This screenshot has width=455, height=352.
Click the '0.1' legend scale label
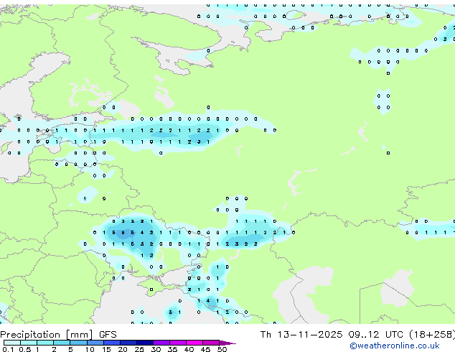(x=8, y=349)
